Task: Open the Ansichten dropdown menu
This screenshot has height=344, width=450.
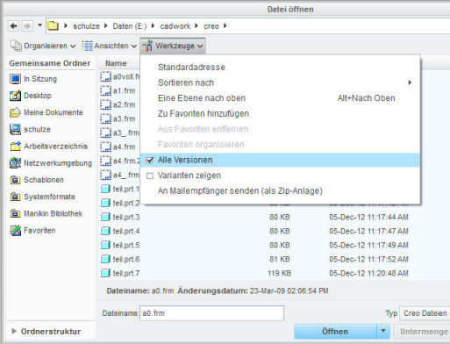Action: (109, 46)
